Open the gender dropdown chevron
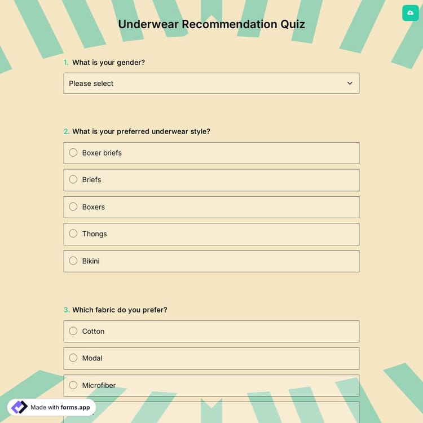 pyautogui.click(x=350, y=83)
